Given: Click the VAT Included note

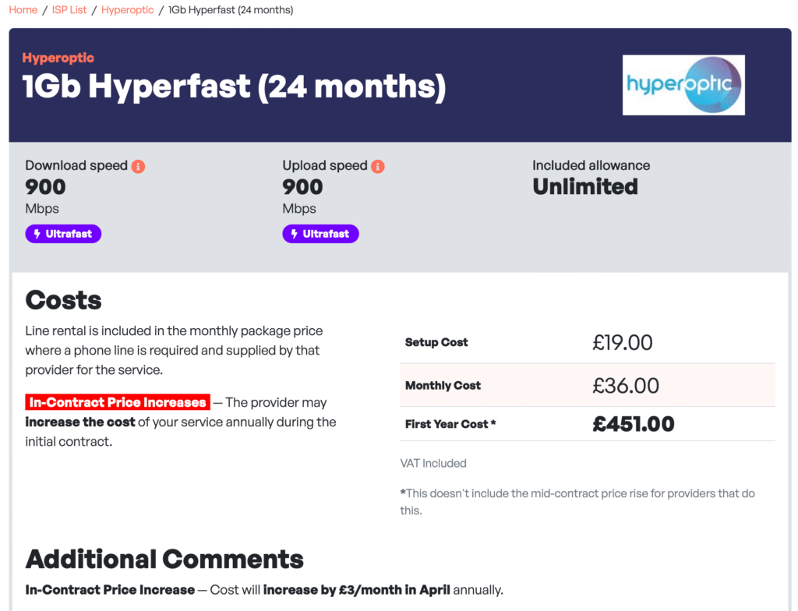Looking at the screenshot, I should click(433, 463).
